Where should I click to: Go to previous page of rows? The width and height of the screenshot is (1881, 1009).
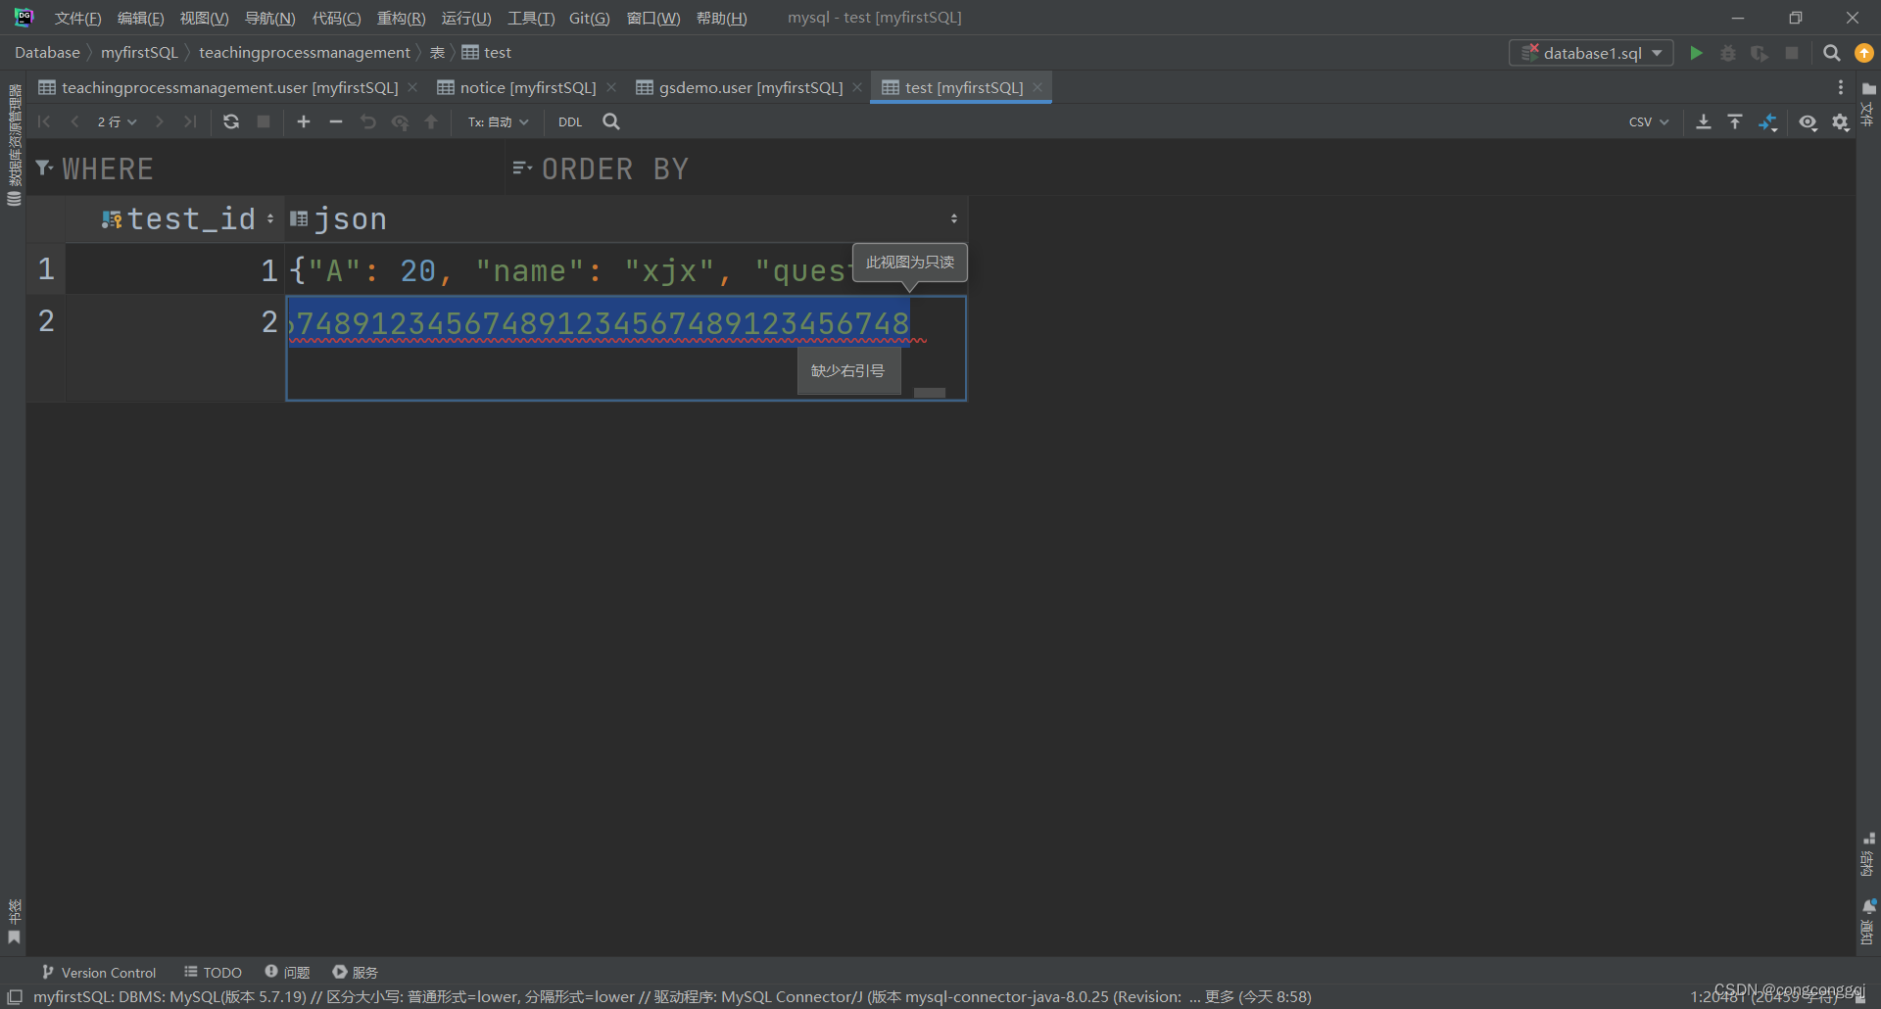[74, 121]
